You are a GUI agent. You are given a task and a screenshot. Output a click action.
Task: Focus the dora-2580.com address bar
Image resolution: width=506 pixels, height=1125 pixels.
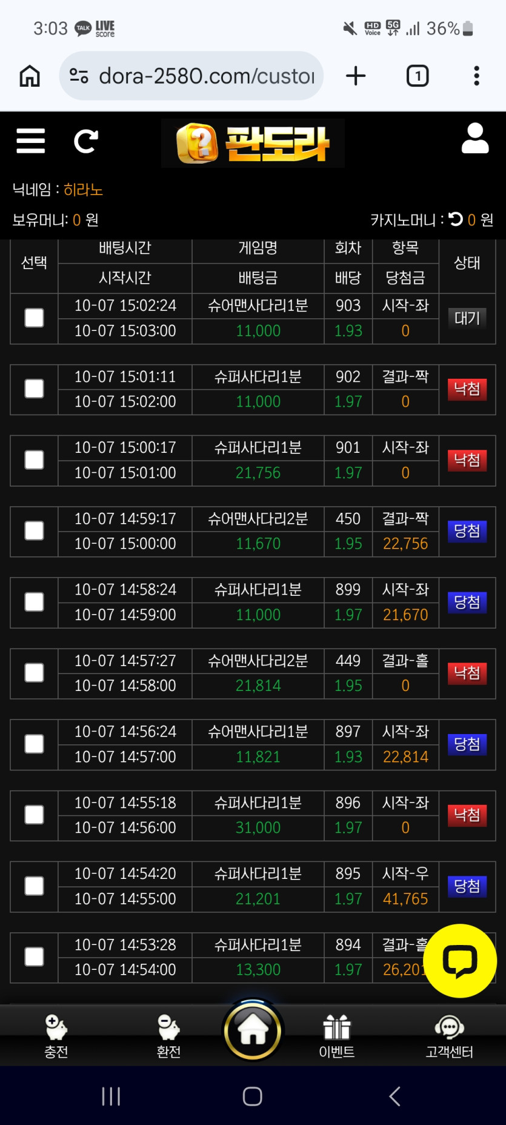(x=191, y=76)
